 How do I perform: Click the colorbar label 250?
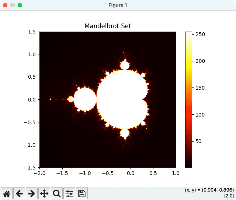200,34
